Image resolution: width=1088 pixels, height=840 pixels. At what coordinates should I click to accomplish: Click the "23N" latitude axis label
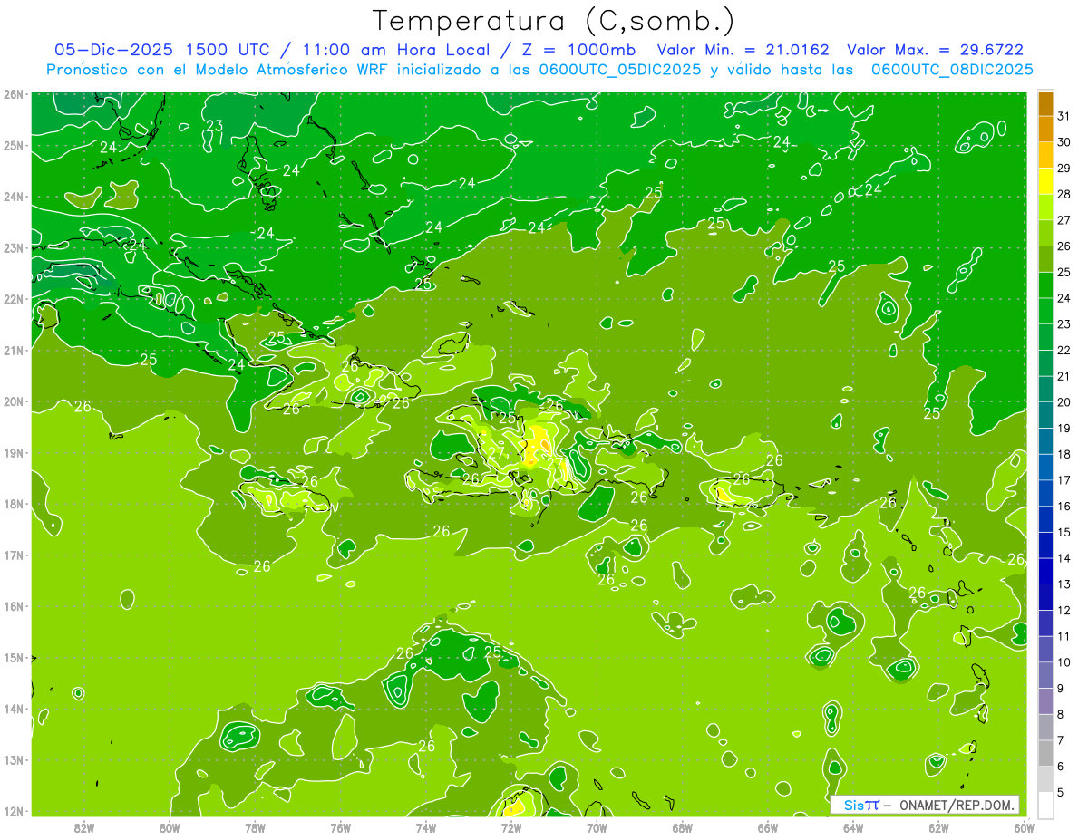pyautogui.click(x=14, y=247)
